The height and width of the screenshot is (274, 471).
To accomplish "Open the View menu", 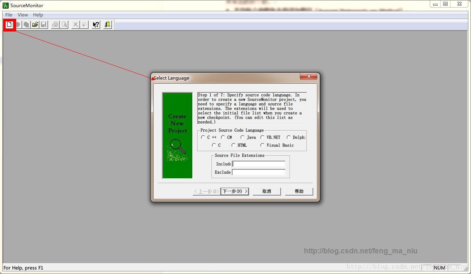I will (x=23, y=15).
